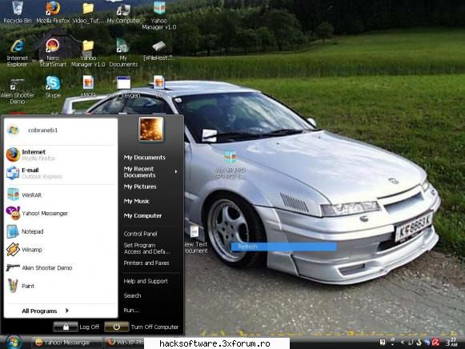This screenshot has width=465, height=349.
Task: Click the taskbar clock showing 3:27 AM
Action: click(x=451, y=342)
